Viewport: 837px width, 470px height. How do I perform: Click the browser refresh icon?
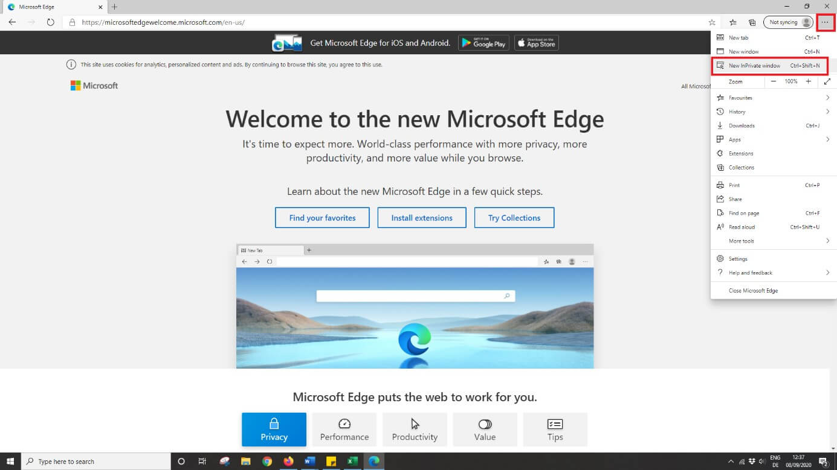click(x=50, y=22)
